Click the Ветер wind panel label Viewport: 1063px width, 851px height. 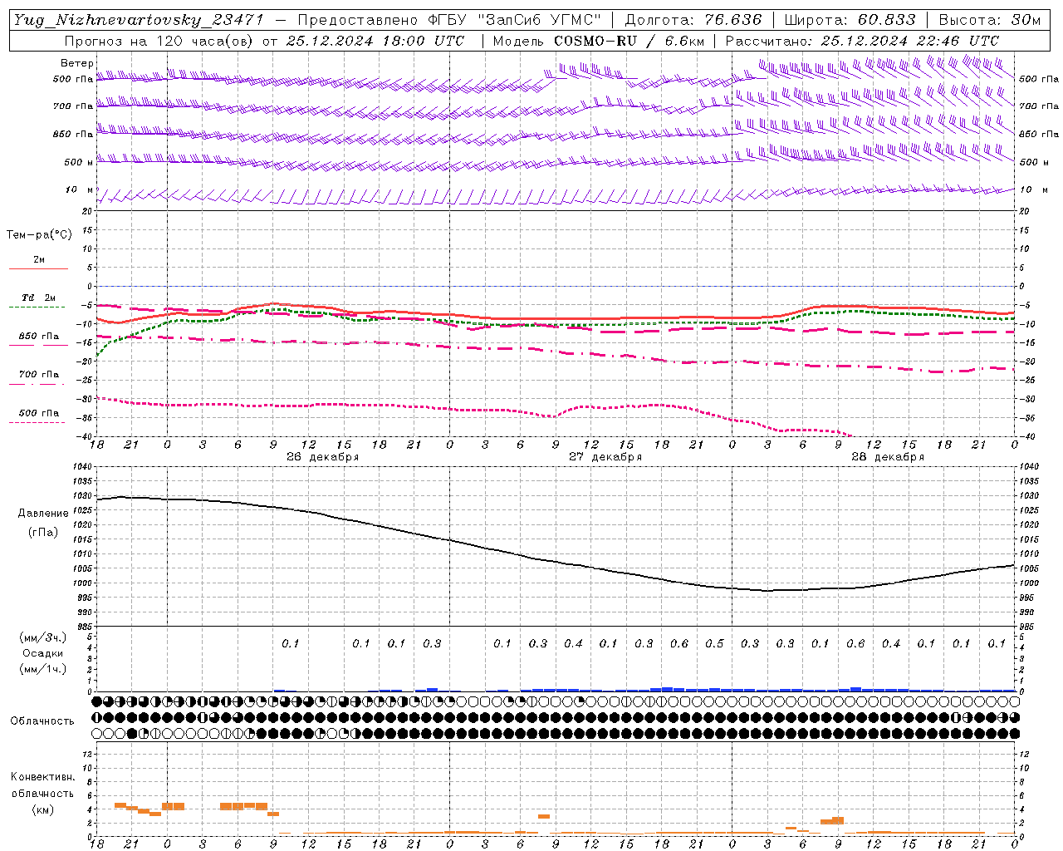tap(77, 63)
